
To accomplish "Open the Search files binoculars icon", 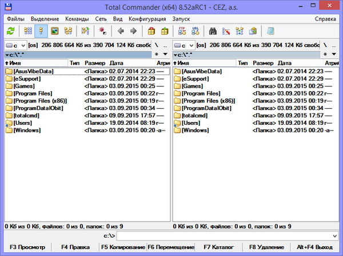I will (212, 31).
